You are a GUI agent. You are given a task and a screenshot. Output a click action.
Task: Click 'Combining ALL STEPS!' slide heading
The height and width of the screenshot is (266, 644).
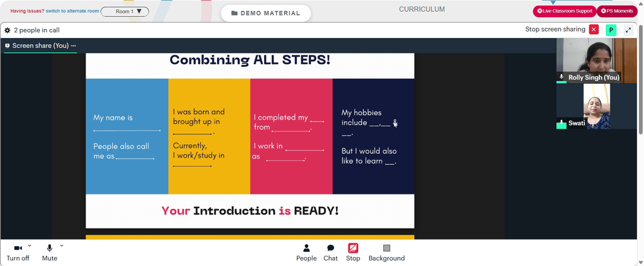[250, 60]
